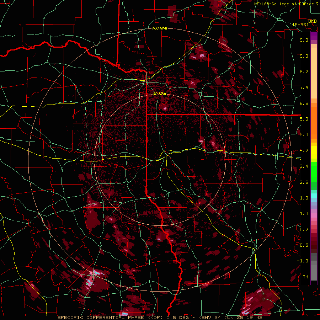Screen dimensions: 320x320
Task: Click the [PHAS] units label
Action: click(x=300, y=25)
